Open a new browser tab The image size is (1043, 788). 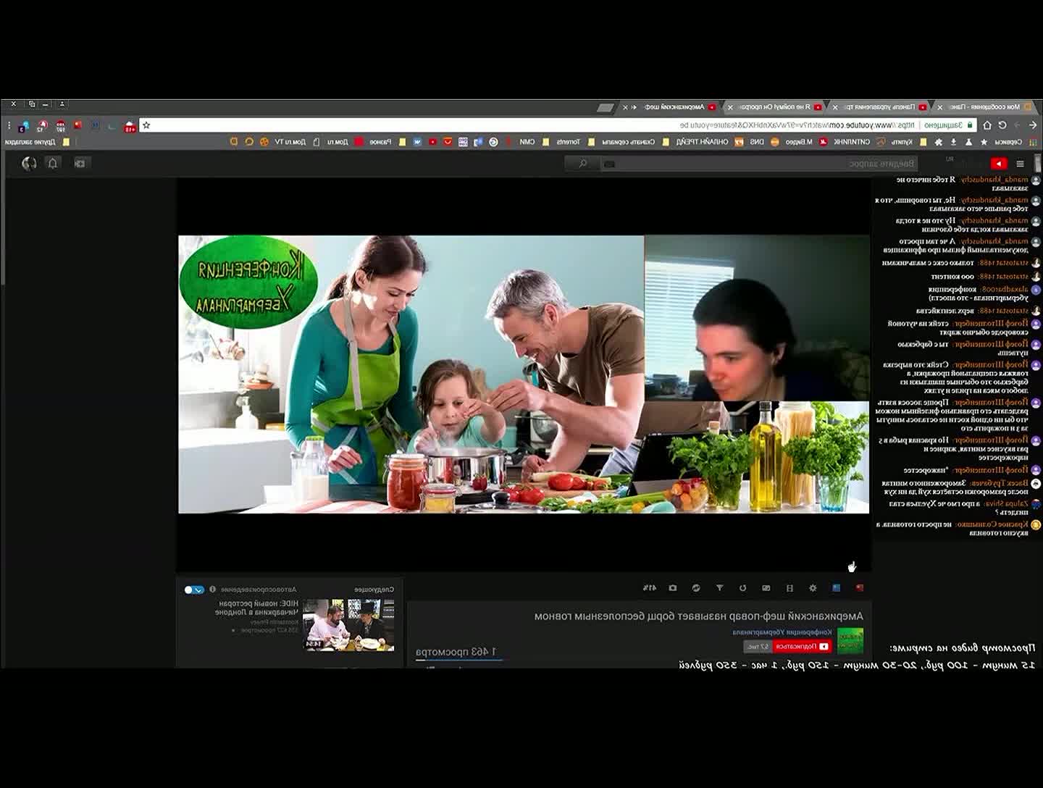point(606,108)
